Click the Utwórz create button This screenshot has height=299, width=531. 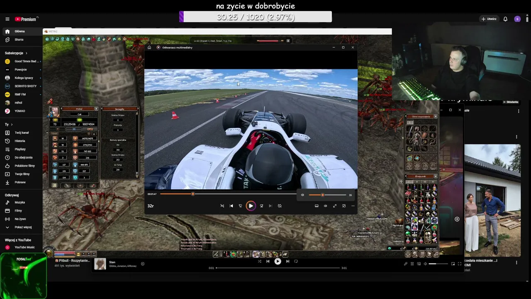[x=489, y=19]
